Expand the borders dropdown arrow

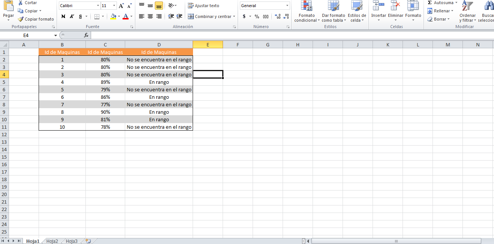102,17
